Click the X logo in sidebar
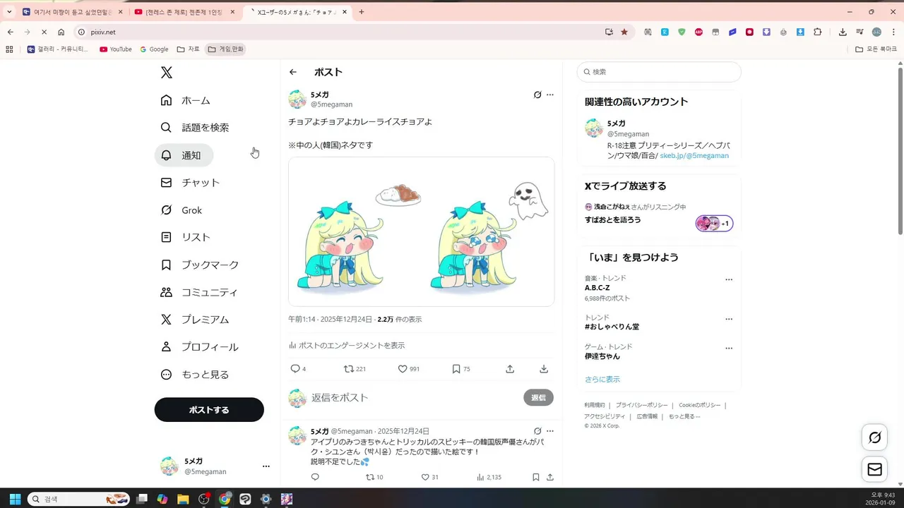 tap(166, 72)
